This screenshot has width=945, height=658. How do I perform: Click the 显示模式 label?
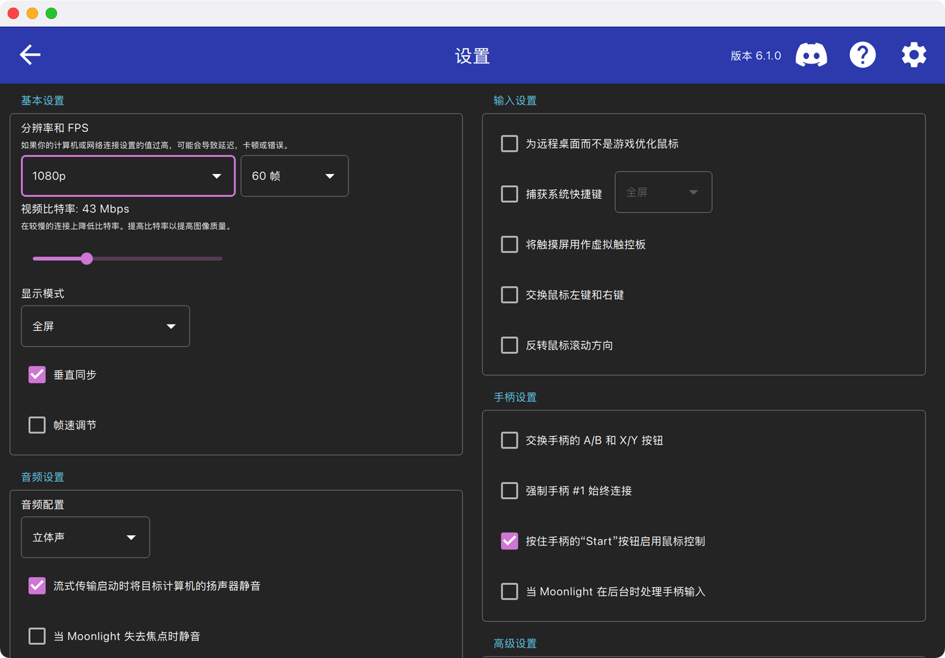click(x=43, y=294)
